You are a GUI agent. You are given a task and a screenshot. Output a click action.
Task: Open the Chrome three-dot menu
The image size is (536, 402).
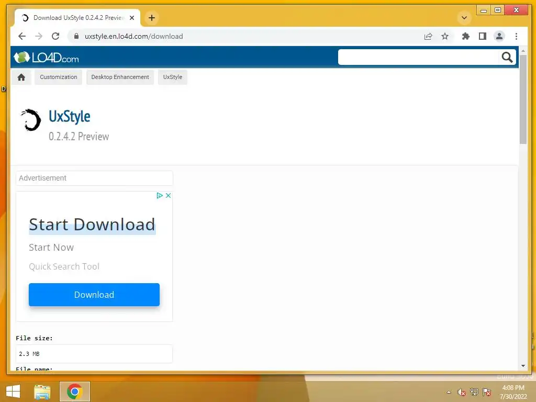tap(516, 36)
